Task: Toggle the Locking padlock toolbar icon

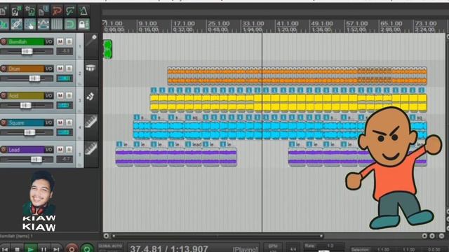Action: pyautogui.click(x=83, y=24)
